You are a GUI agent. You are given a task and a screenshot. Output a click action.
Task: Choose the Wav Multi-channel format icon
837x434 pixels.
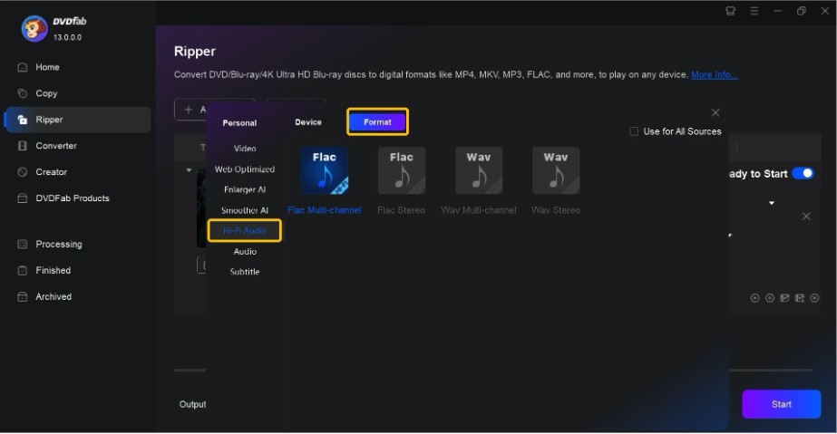pyautogui.click(x=479, y=170)
